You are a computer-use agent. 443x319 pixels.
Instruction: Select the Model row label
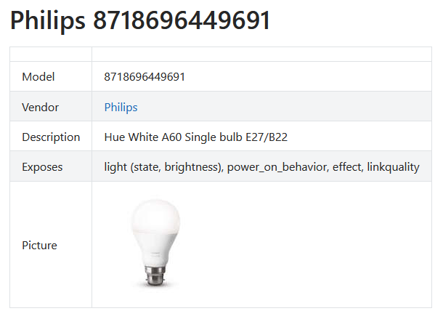(38, 77)
